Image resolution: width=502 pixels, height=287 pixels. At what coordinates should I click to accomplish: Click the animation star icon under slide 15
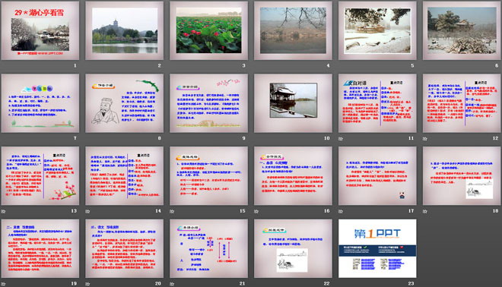coord(172,211)
